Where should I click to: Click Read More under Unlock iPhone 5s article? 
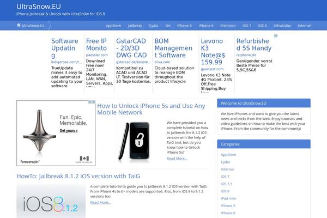(x=177, y=159)
